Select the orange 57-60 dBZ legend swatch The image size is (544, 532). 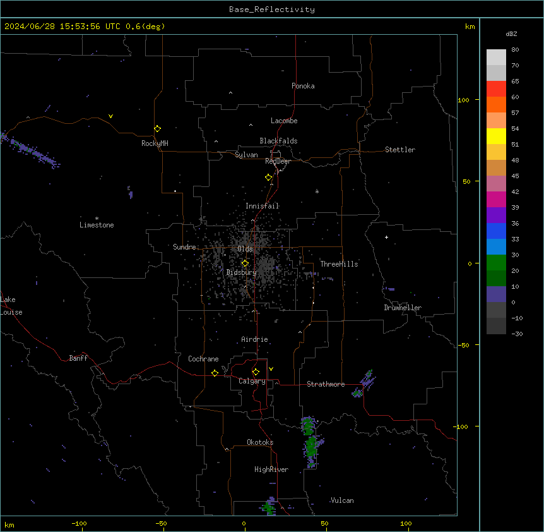496,104
